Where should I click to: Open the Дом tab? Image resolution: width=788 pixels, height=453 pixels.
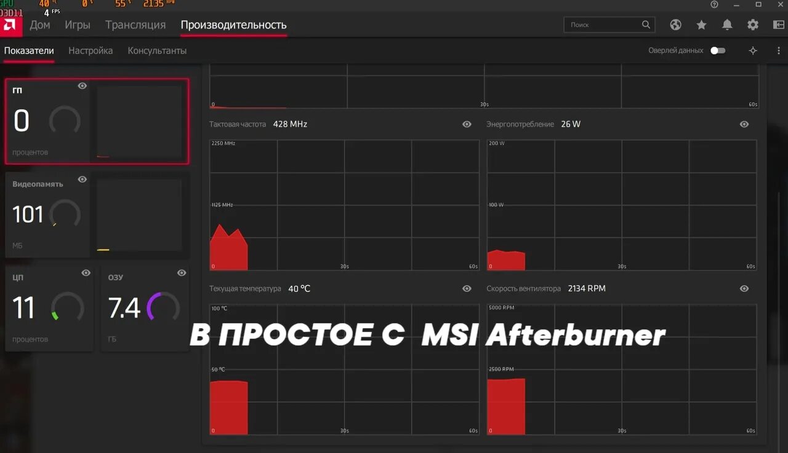coord(40,25)
